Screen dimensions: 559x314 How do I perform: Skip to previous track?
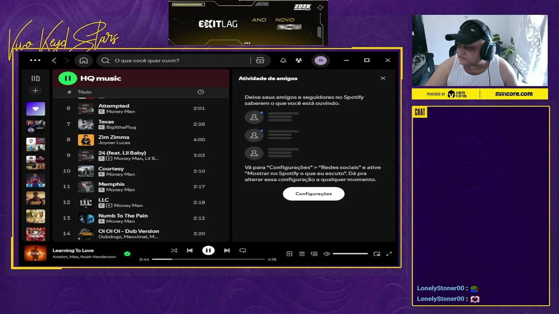coord(190,250)
